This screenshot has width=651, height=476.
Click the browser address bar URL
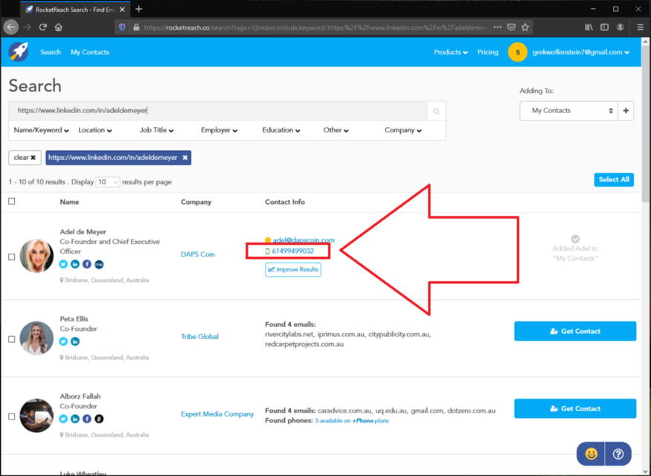[x=315, y=28]
